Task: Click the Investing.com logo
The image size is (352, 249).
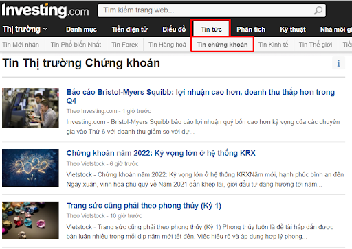Action: 45,10
